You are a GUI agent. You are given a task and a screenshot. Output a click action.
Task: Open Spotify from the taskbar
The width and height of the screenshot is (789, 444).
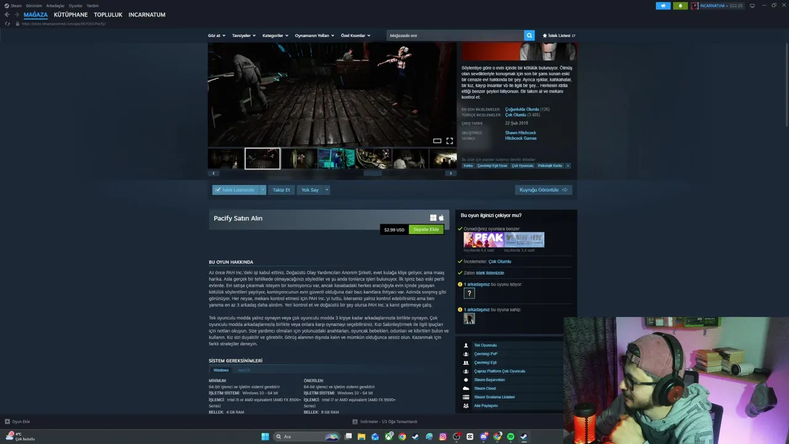tap(510, 437)
